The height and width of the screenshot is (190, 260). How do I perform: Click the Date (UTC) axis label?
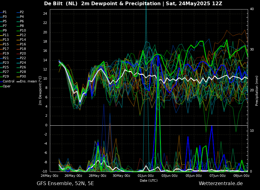[149, 181]
